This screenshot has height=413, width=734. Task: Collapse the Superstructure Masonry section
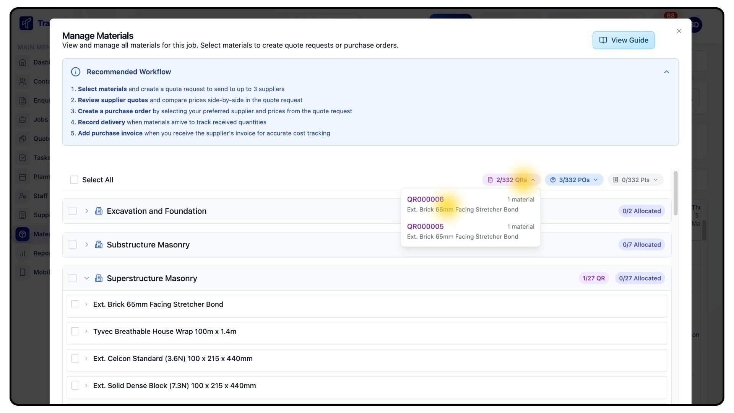[x=86, y=278]
